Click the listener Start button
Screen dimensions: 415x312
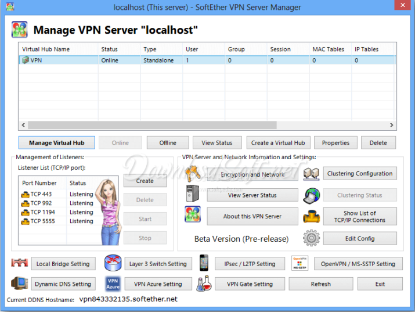click(x=145, y=219)
